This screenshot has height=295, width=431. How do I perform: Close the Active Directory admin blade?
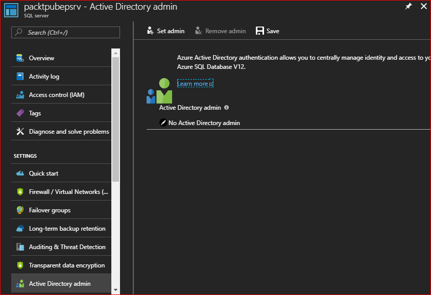423,6
